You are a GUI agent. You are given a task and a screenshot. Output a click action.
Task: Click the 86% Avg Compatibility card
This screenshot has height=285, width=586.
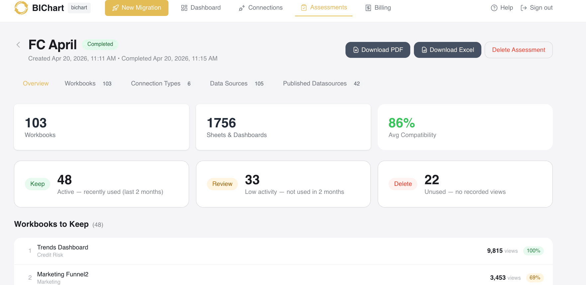click(465, 127)
